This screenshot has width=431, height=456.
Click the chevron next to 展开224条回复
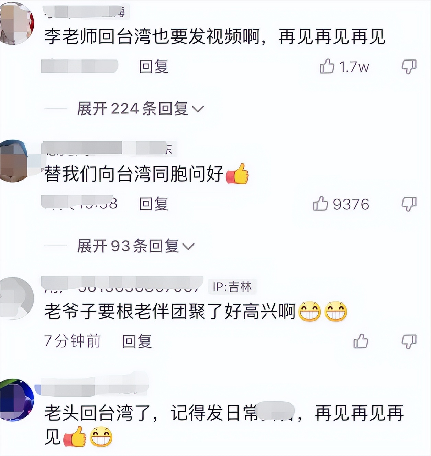point(198,109)
